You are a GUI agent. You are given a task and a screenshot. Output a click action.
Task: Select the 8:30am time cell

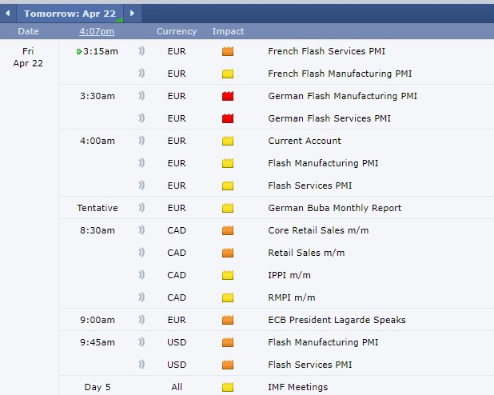pos(98,230)
